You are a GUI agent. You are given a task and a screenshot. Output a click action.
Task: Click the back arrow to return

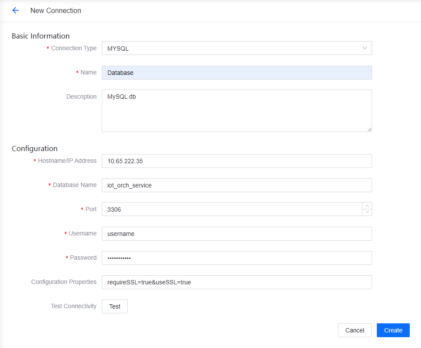[x=16, y=10]
